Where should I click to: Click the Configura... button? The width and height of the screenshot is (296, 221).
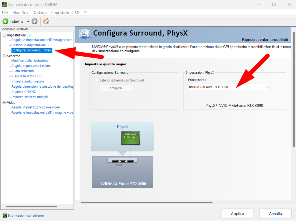[x=116, y=88]
